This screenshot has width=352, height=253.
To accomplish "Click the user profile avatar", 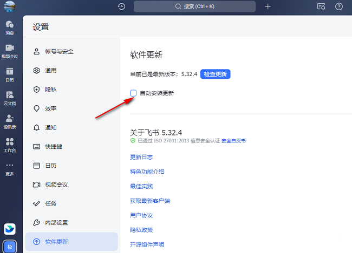I will [x=10, y=6].
